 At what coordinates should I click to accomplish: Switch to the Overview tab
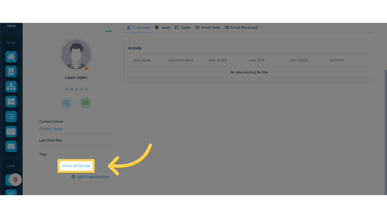(x=138, y=28)
